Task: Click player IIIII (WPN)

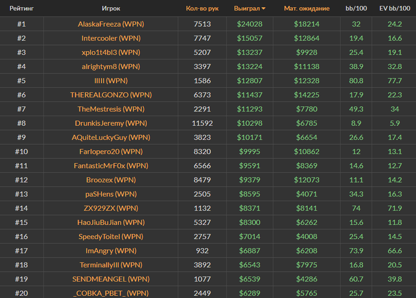Action: 111,81
